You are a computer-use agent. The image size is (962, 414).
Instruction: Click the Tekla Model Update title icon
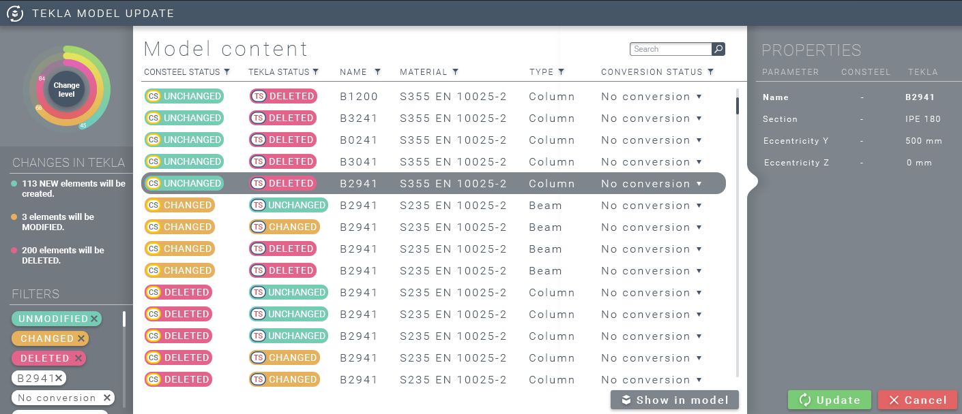click(15, 14)
